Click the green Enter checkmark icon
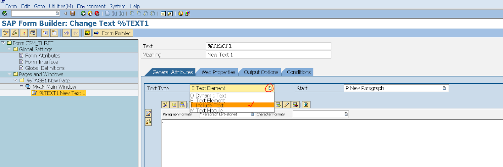503x167 pixels. click(5, 13)
